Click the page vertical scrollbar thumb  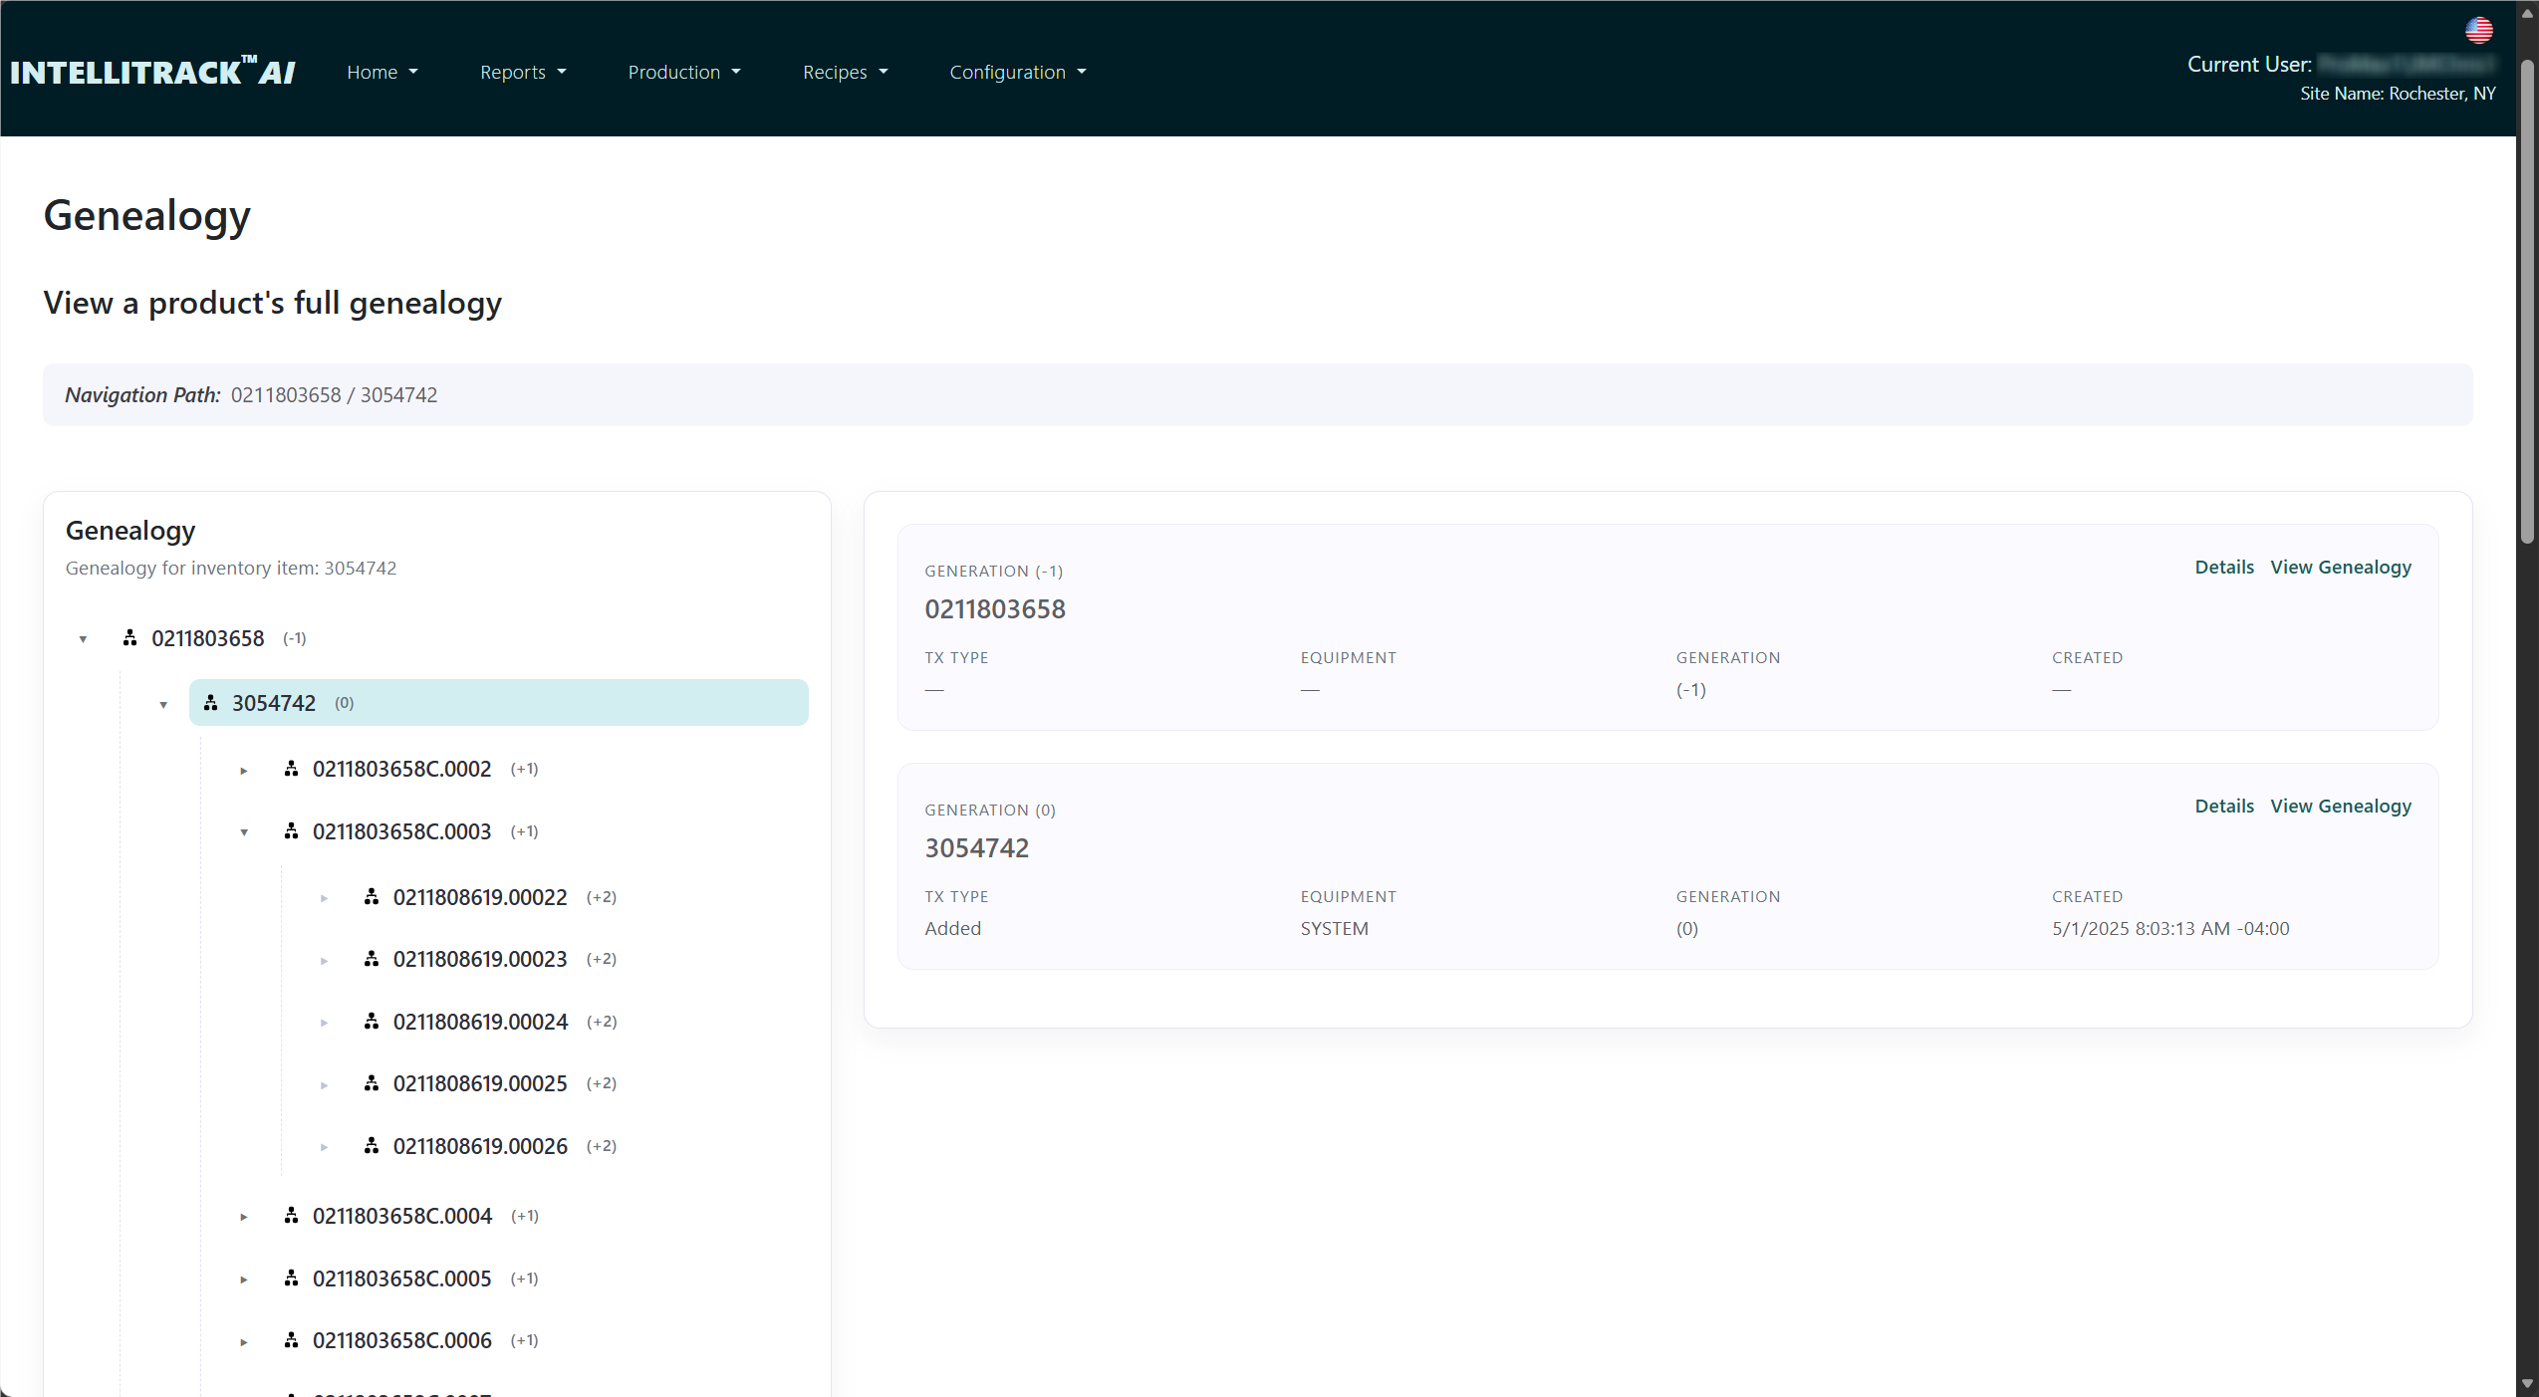[2527, 302]
